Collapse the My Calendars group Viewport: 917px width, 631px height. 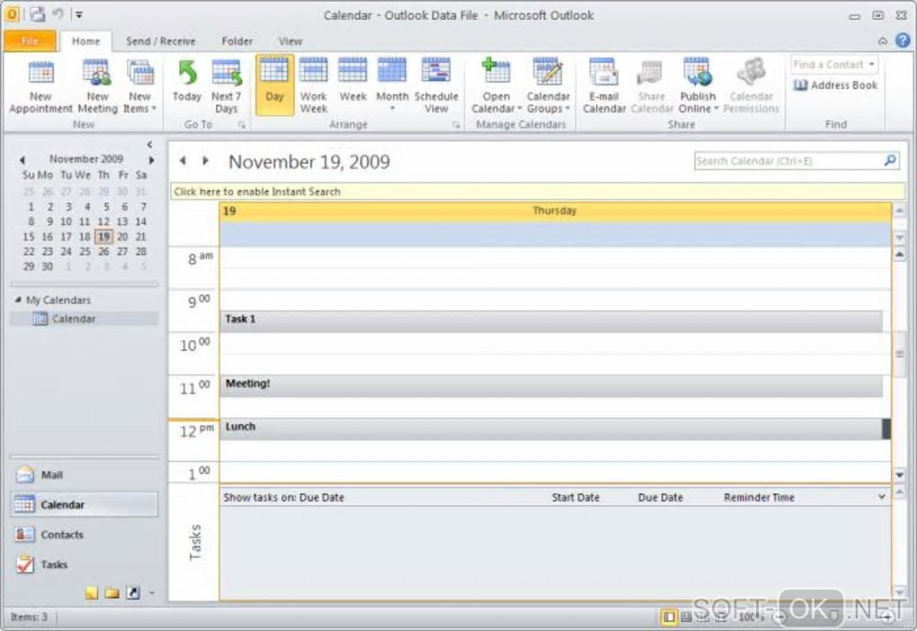(x=18, y=299)
